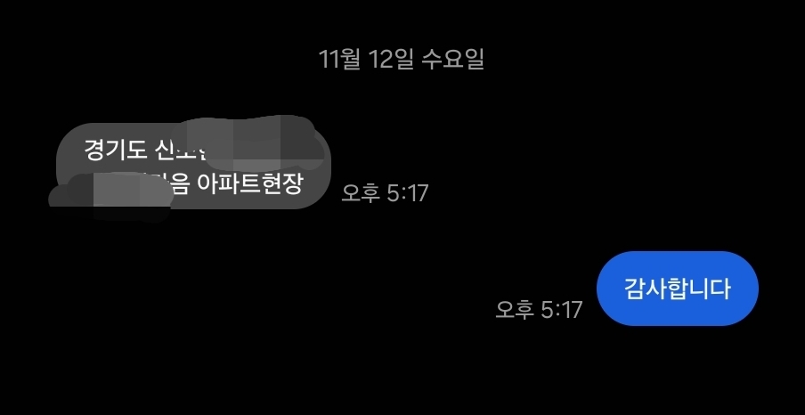
Task: Click 5:17 in the received message timestamp
Action: (408, 193)
